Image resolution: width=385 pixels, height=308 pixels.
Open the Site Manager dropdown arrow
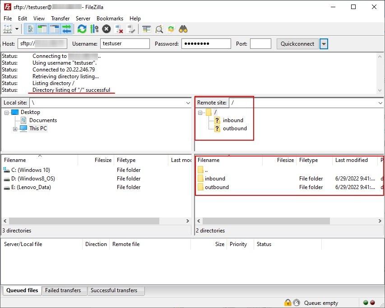(17, 29)
